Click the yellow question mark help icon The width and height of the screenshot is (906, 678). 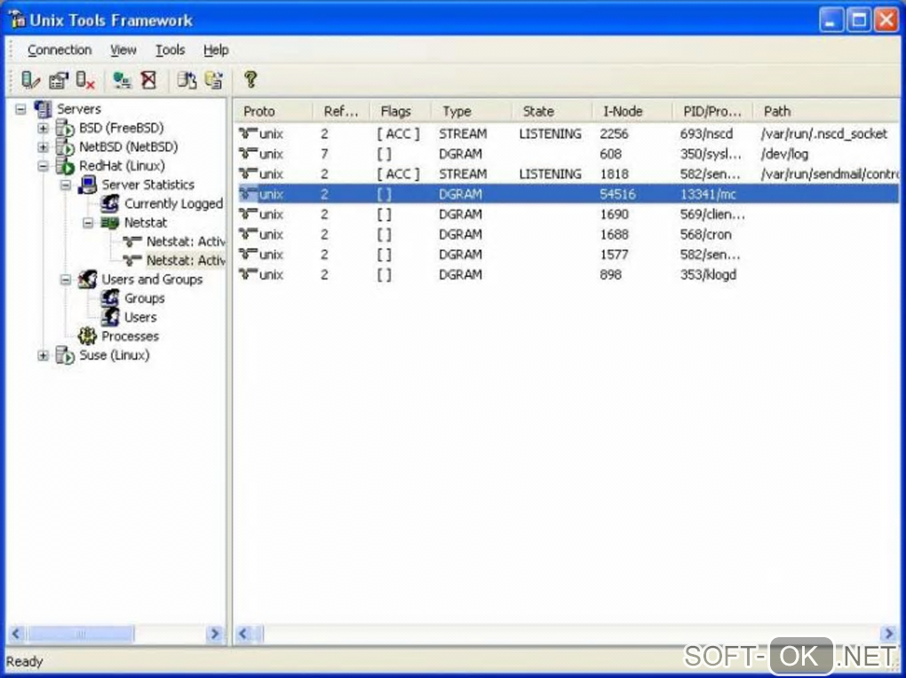250,79
